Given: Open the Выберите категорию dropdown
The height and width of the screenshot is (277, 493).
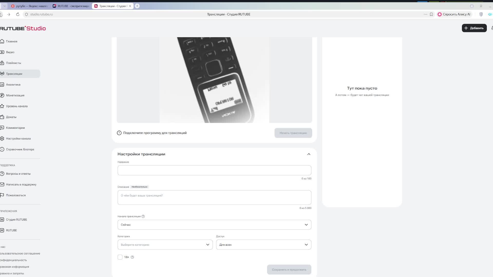Looking at the screenshot, I should coord(165,245).
